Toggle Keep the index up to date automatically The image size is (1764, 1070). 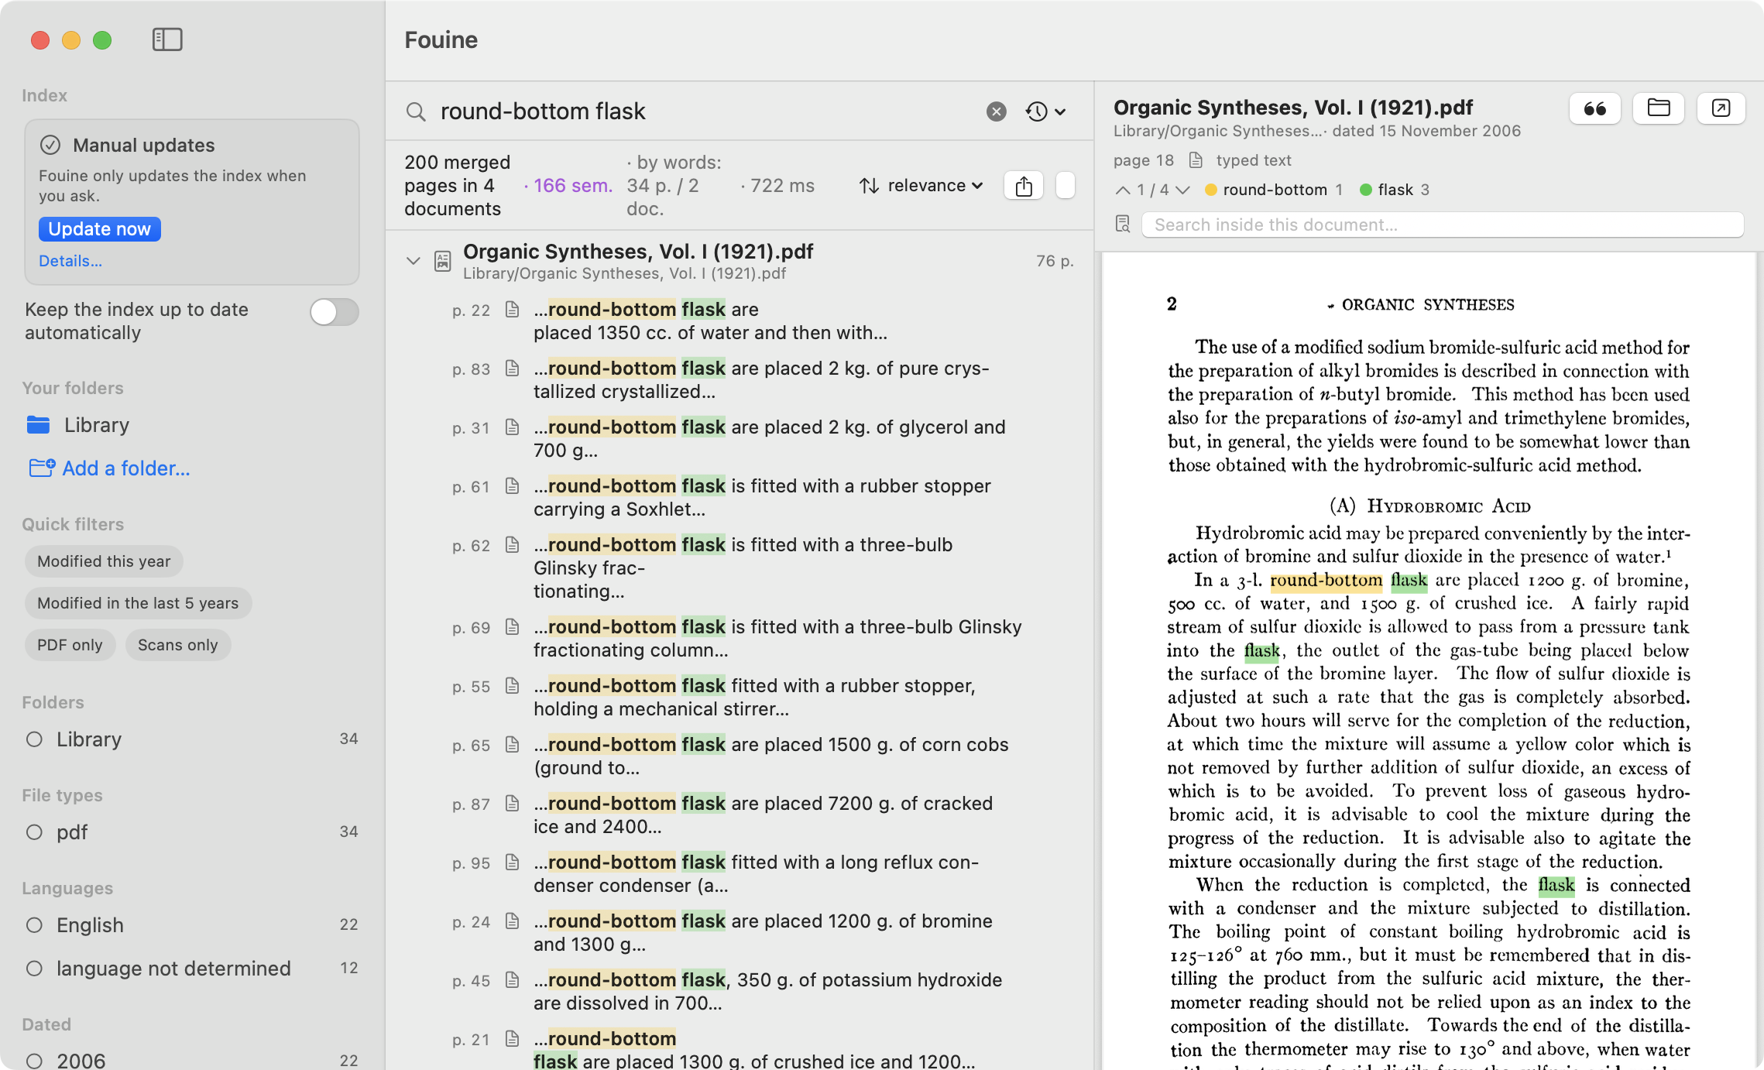(335, 312)
